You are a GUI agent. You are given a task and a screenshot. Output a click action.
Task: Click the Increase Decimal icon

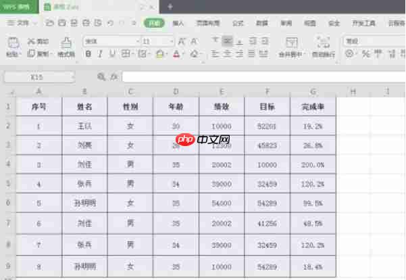(x=392, y=54)
